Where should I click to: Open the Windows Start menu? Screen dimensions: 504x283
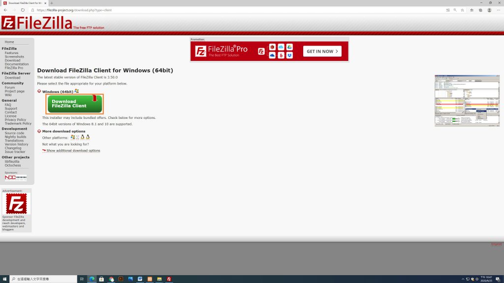pos(4,279)
